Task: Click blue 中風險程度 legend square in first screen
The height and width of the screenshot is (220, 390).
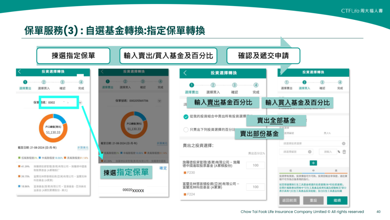Action: coord(40,158)
